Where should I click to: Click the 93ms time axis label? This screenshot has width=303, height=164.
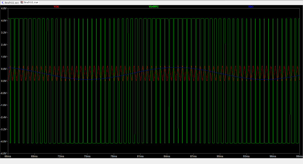point(246,156)
